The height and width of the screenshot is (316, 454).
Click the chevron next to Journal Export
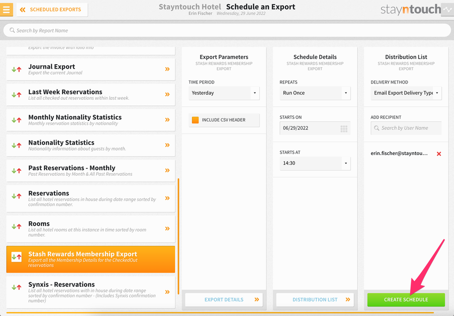click(x=167, y=69)
